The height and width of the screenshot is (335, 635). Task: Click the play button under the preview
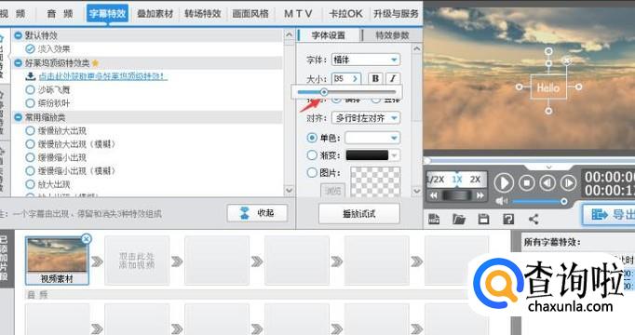click(x=504, y=183)
